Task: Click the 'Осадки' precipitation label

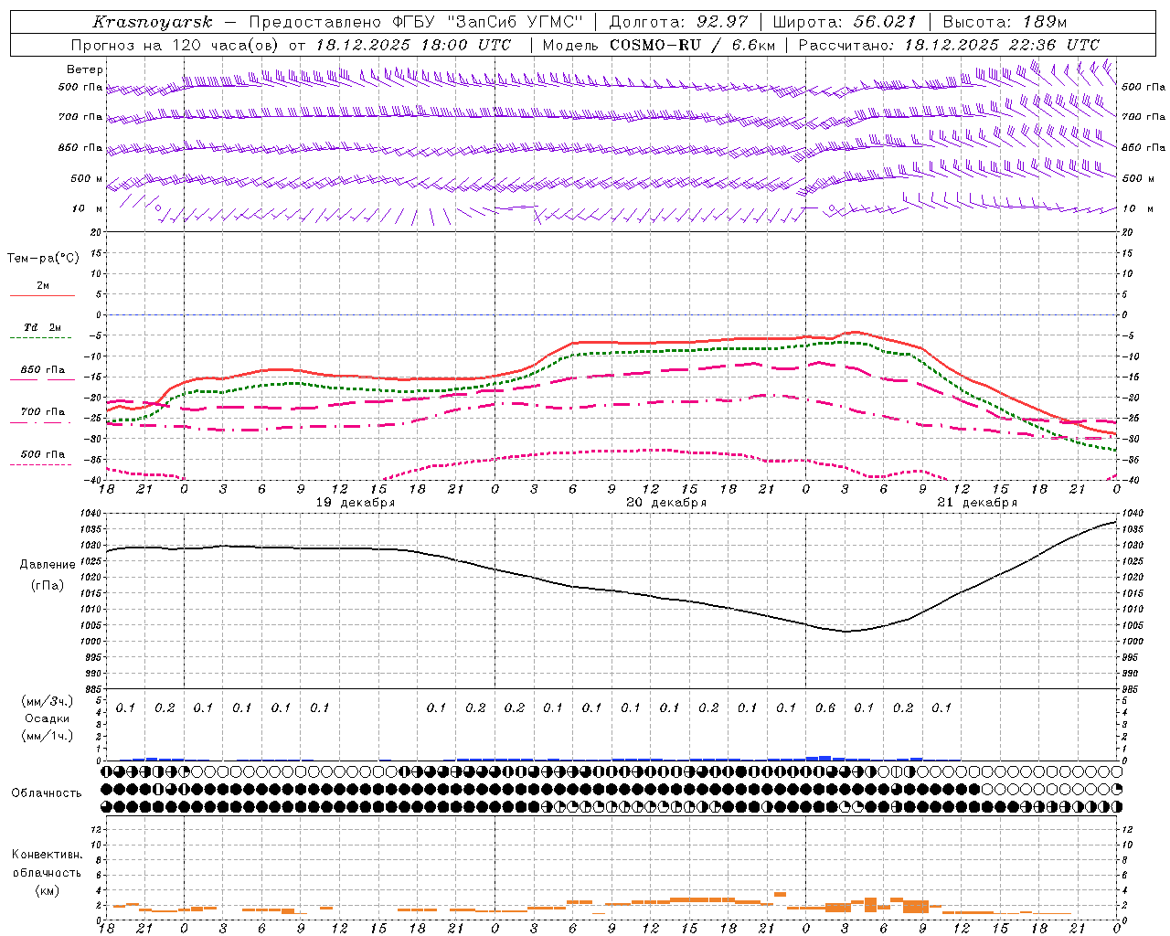Action: tap(47, 718)
